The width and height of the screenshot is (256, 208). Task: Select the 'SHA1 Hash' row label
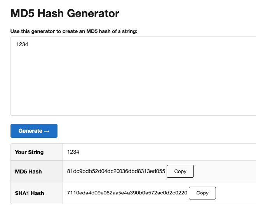click(30, 193)
